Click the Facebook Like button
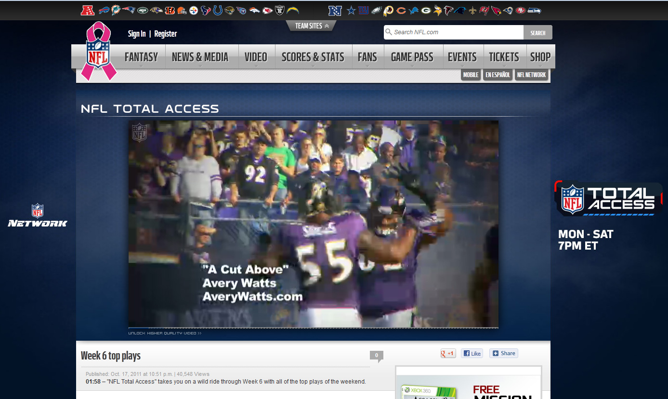The width and height of the screenshot is (668, 399). 472,353
